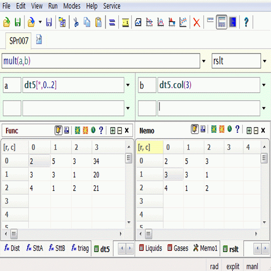This screenshot has width=271, height=271.
Task: Click the scatter plot chart icon
Action: click(x=183, y=22)
